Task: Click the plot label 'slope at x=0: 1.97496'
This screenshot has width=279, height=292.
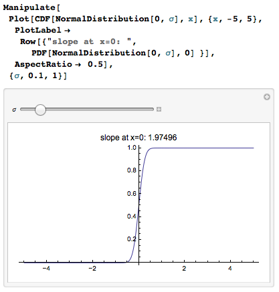Action: point(138,138)
